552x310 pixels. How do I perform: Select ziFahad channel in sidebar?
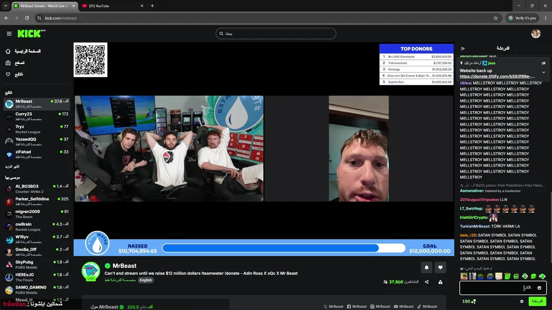tap(37, 154)
